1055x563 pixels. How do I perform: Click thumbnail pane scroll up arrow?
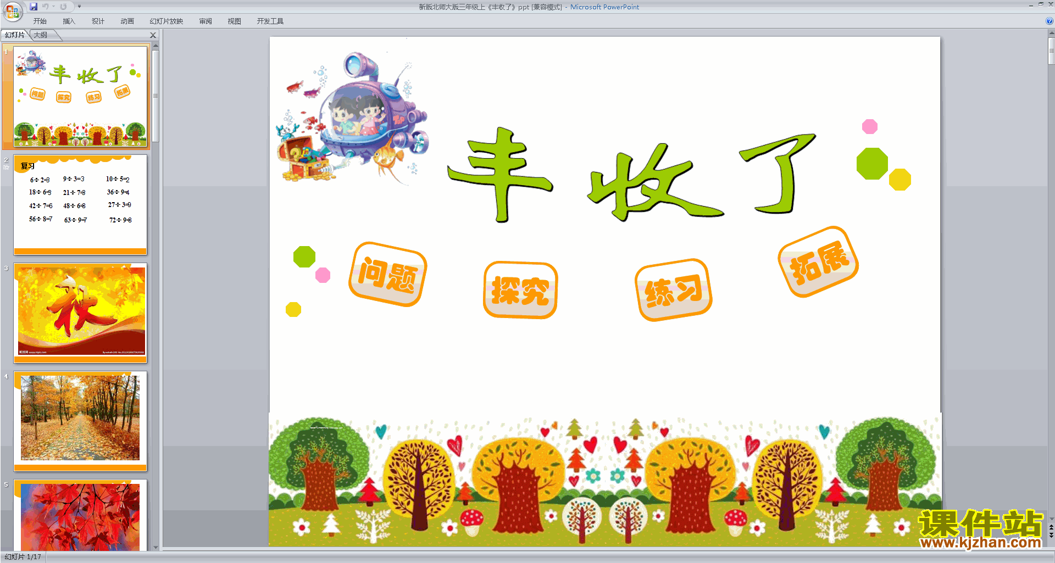(156, 46)
